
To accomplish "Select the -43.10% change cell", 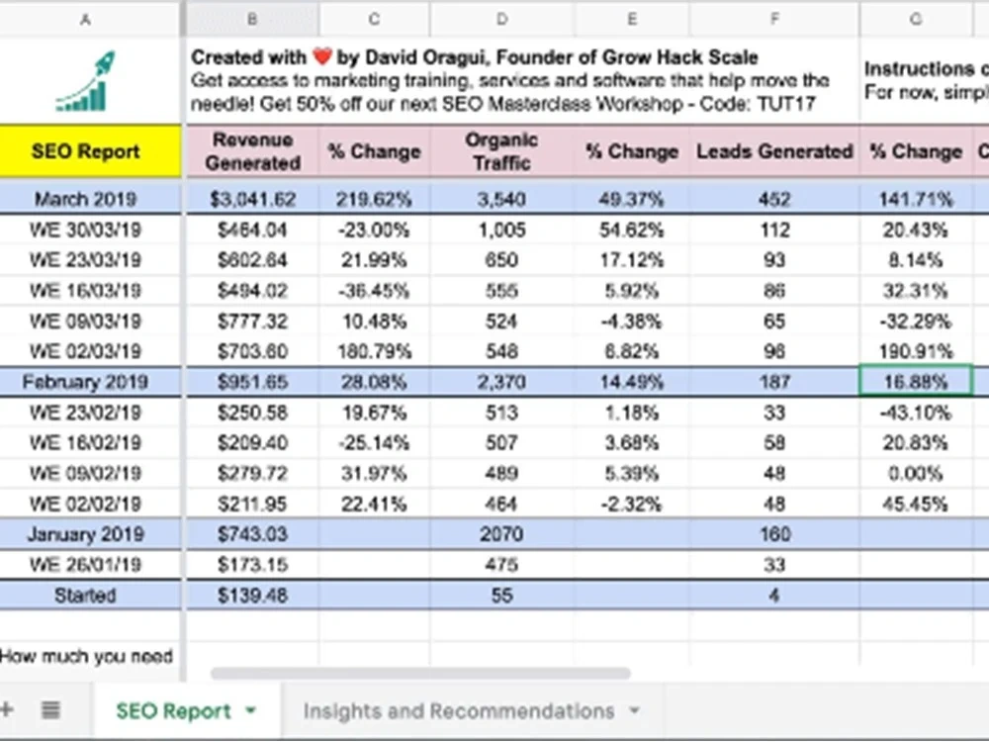I will click(916, 413).
